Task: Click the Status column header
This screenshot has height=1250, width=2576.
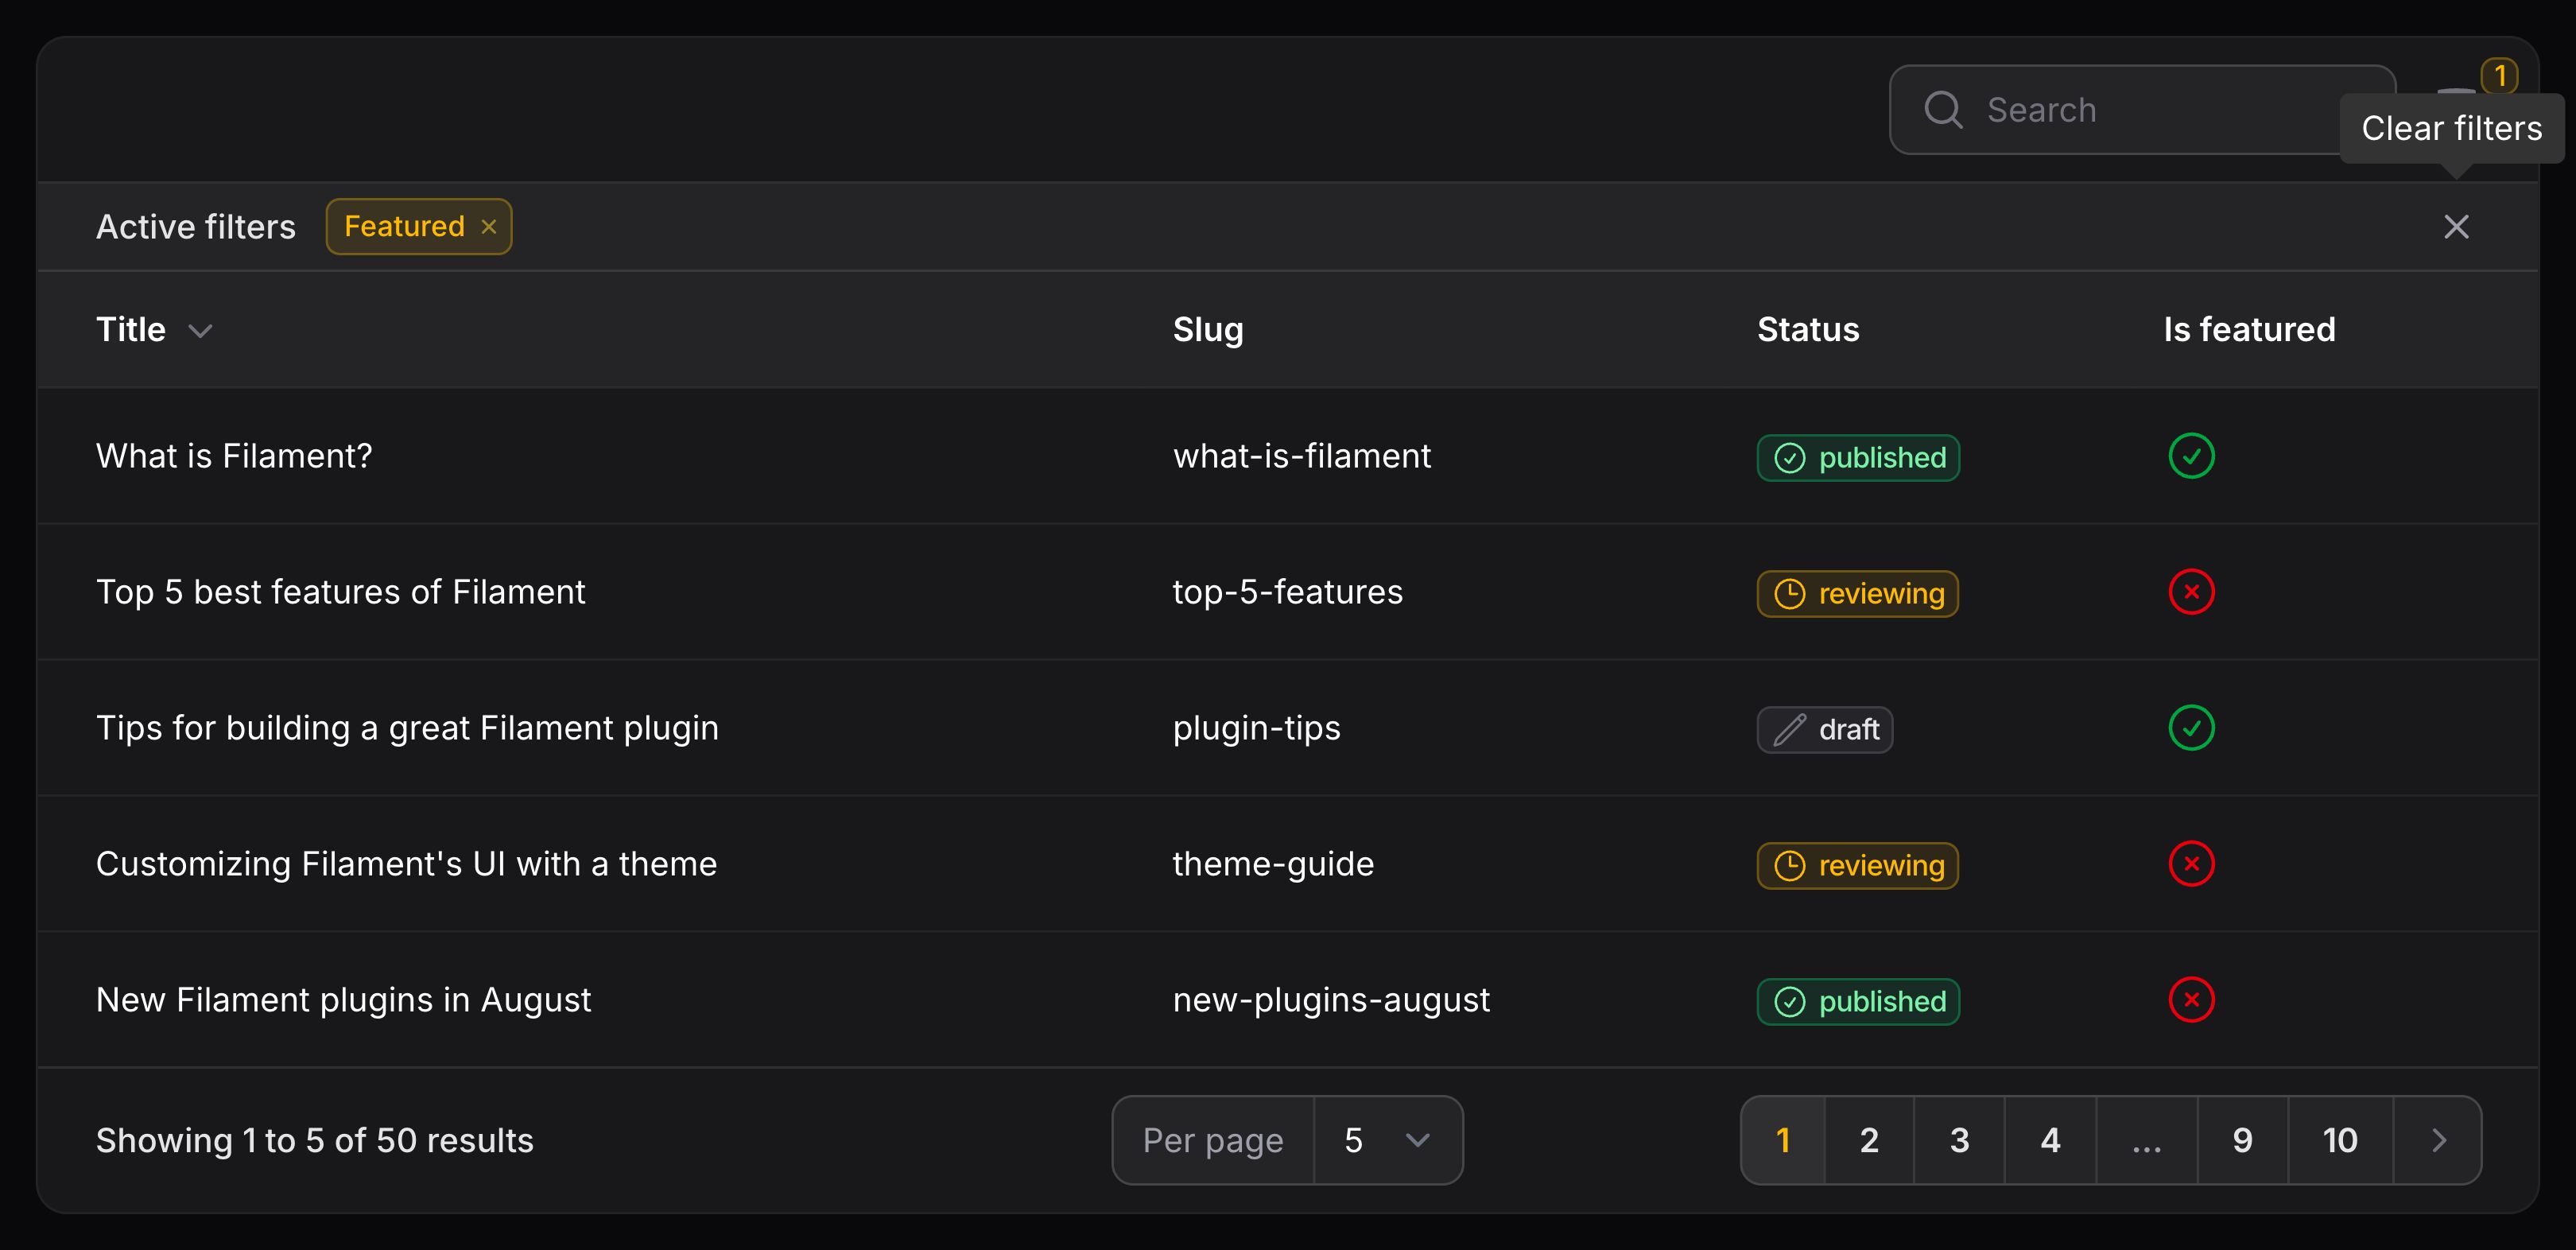Action: (x=1808, y=330)
